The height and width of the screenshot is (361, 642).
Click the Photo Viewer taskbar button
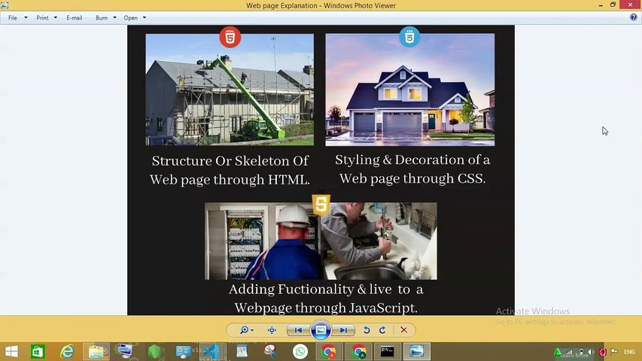417,351
